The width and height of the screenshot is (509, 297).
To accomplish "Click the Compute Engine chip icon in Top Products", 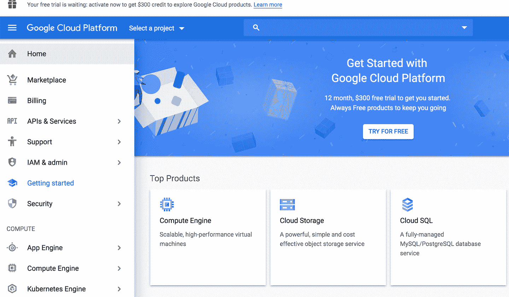I will pos(167,205).
